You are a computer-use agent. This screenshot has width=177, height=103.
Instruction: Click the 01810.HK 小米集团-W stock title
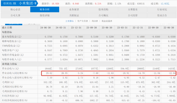pyautogui.click(x=19, y=3)
